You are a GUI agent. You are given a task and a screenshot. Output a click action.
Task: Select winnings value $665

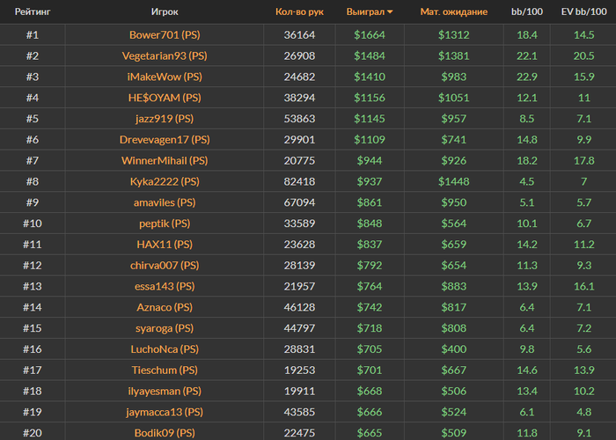[x=370, y=433]
